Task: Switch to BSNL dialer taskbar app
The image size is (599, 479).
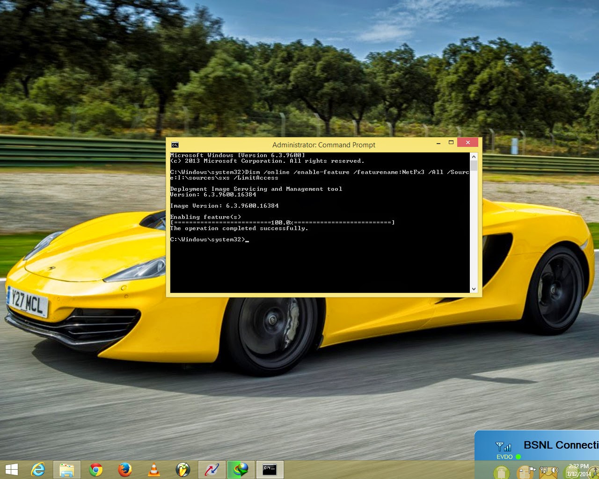Action: coord(212,470)
